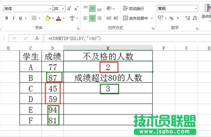Increase indent icon

116,18
